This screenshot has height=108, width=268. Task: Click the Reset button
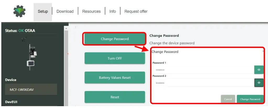click(x=114, y=97)
